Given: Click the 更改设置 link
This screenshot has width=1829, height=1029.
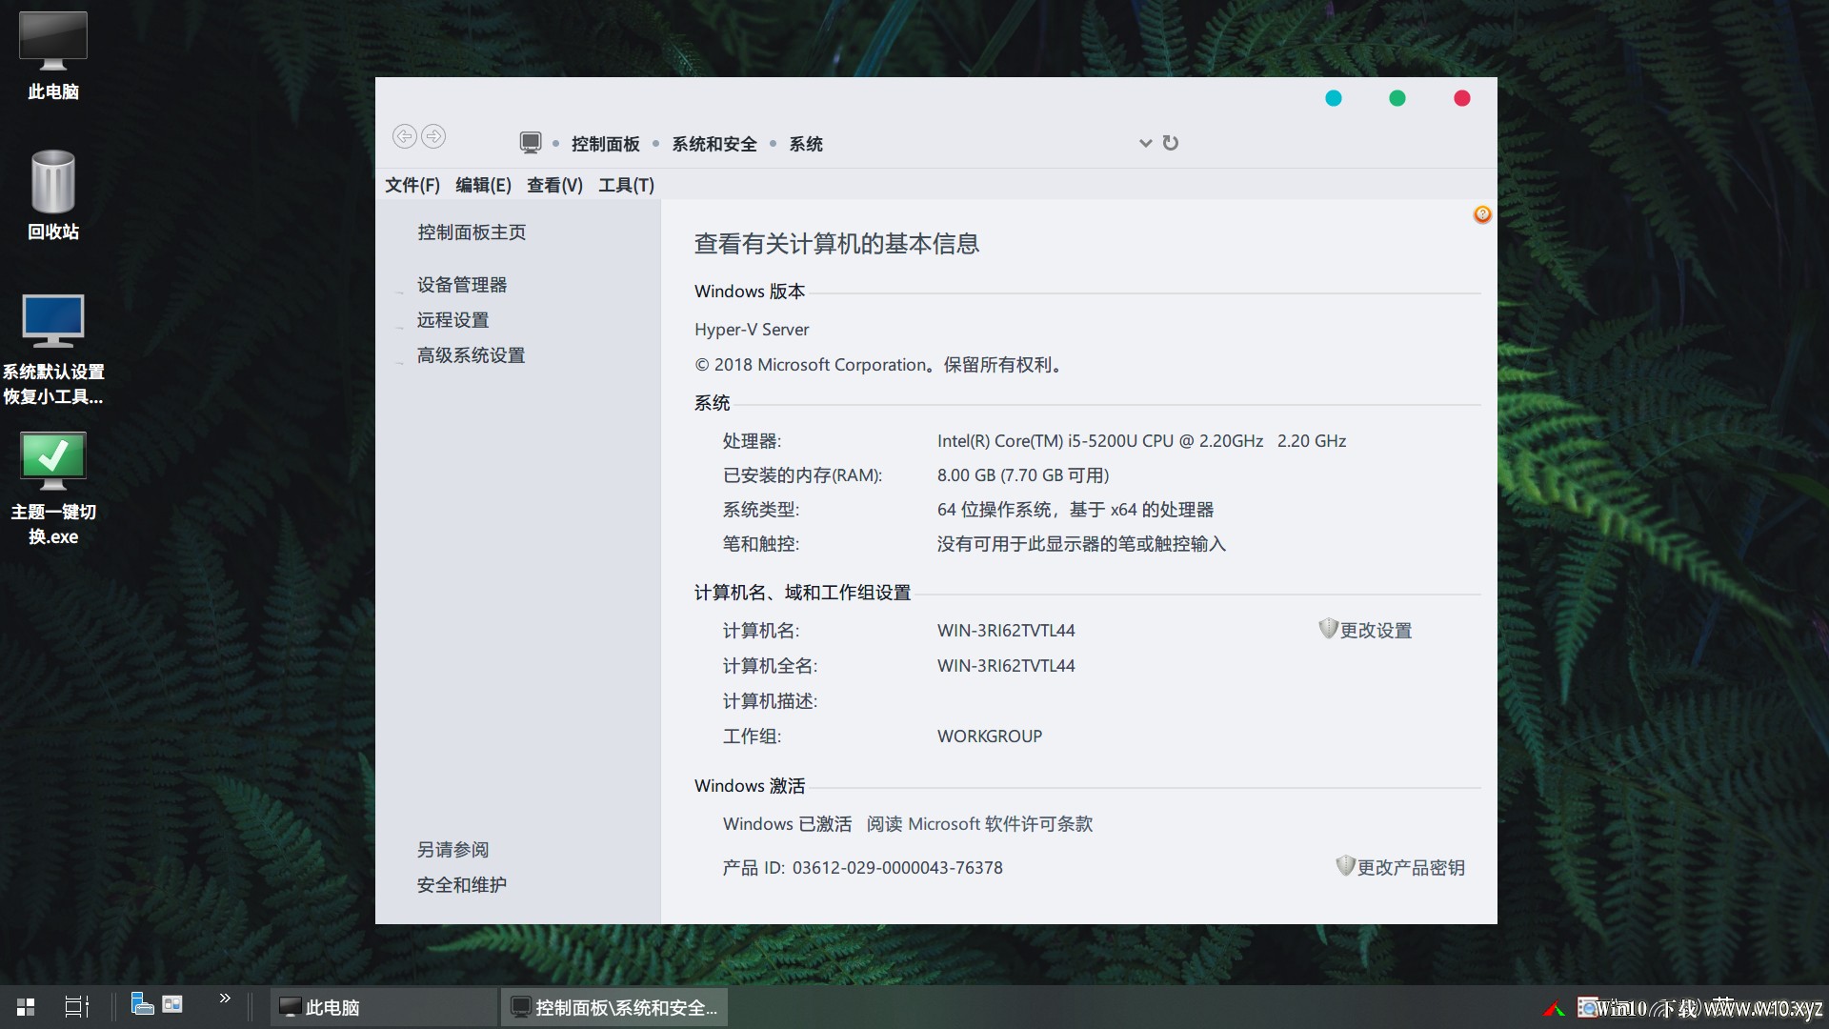Looking at the screenshot, I should [x=1376, y=631].
